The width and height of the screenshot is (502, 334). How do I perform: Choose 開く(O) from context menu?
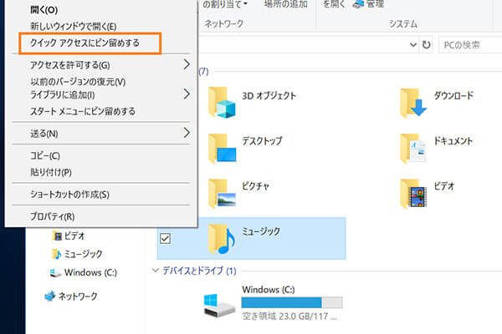(101, 9)
